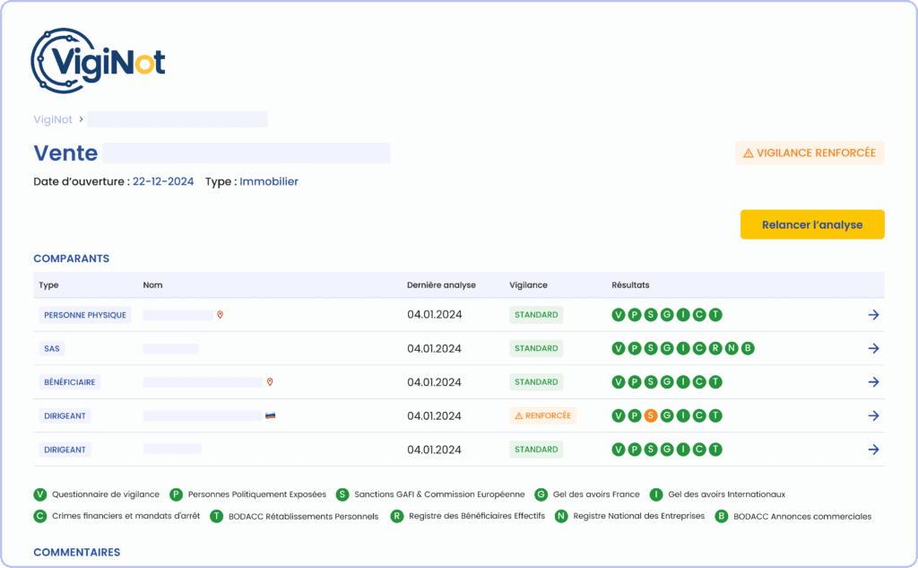Click the B badge in SAS row results
Image resolution: width=918 pixels, height=568 pixels.
747,348
